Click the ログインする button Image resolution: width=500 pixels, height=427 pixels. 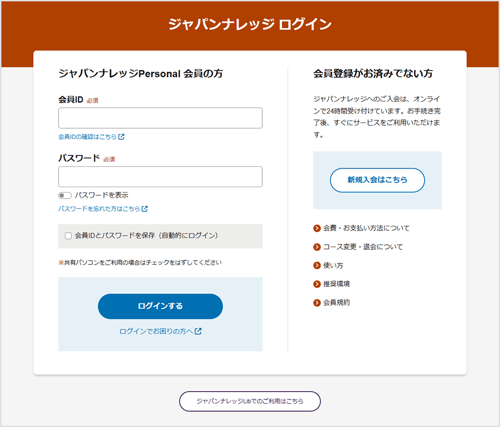[x=160, y=306]
